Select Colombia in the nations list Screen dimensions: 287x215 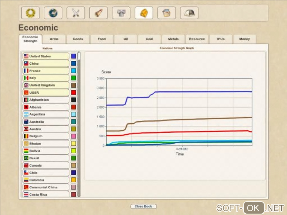tap(46, 180)
